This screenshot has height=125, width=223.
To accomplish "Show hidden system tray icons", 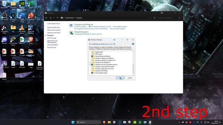I will click(x=179, y=122).
